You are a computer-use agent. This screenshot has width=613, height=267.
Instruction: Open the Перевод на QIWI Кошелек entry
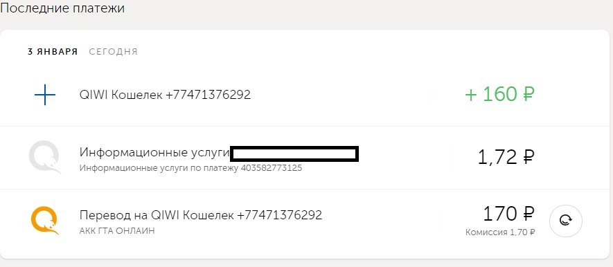[303, 221]
